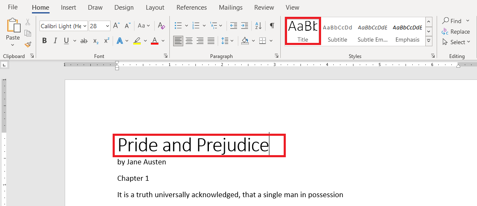Click the Clear All Formatting icon
The image size is (477, 206).
161,26
